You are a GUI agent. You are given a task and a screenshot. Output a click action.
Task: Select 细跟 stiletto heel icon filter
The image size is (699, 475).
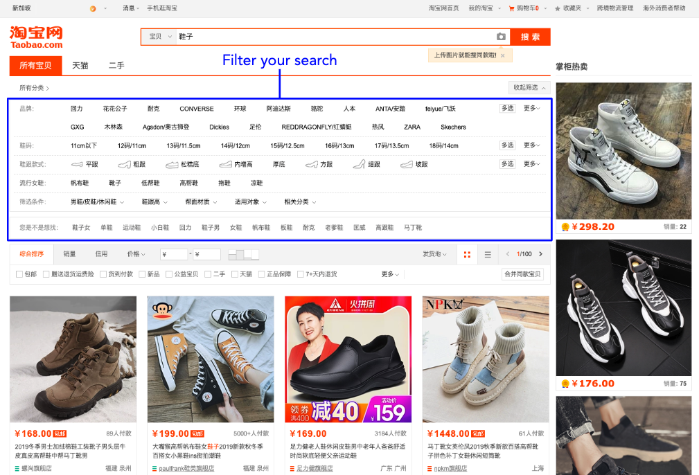tap(366, 164)
